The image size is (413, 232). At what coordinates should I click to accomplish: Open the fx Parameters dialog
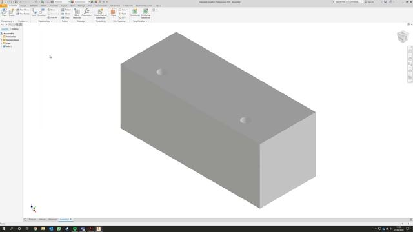point(86,12)
